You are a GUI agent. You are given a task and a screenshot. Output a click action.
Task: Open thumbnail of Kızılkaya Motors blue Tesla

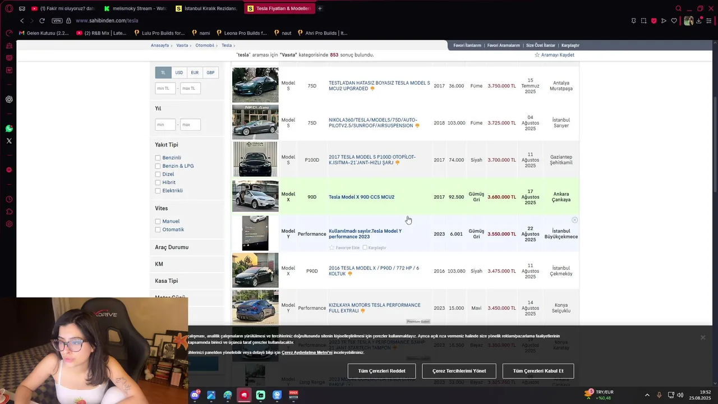[x=255, y=307]
